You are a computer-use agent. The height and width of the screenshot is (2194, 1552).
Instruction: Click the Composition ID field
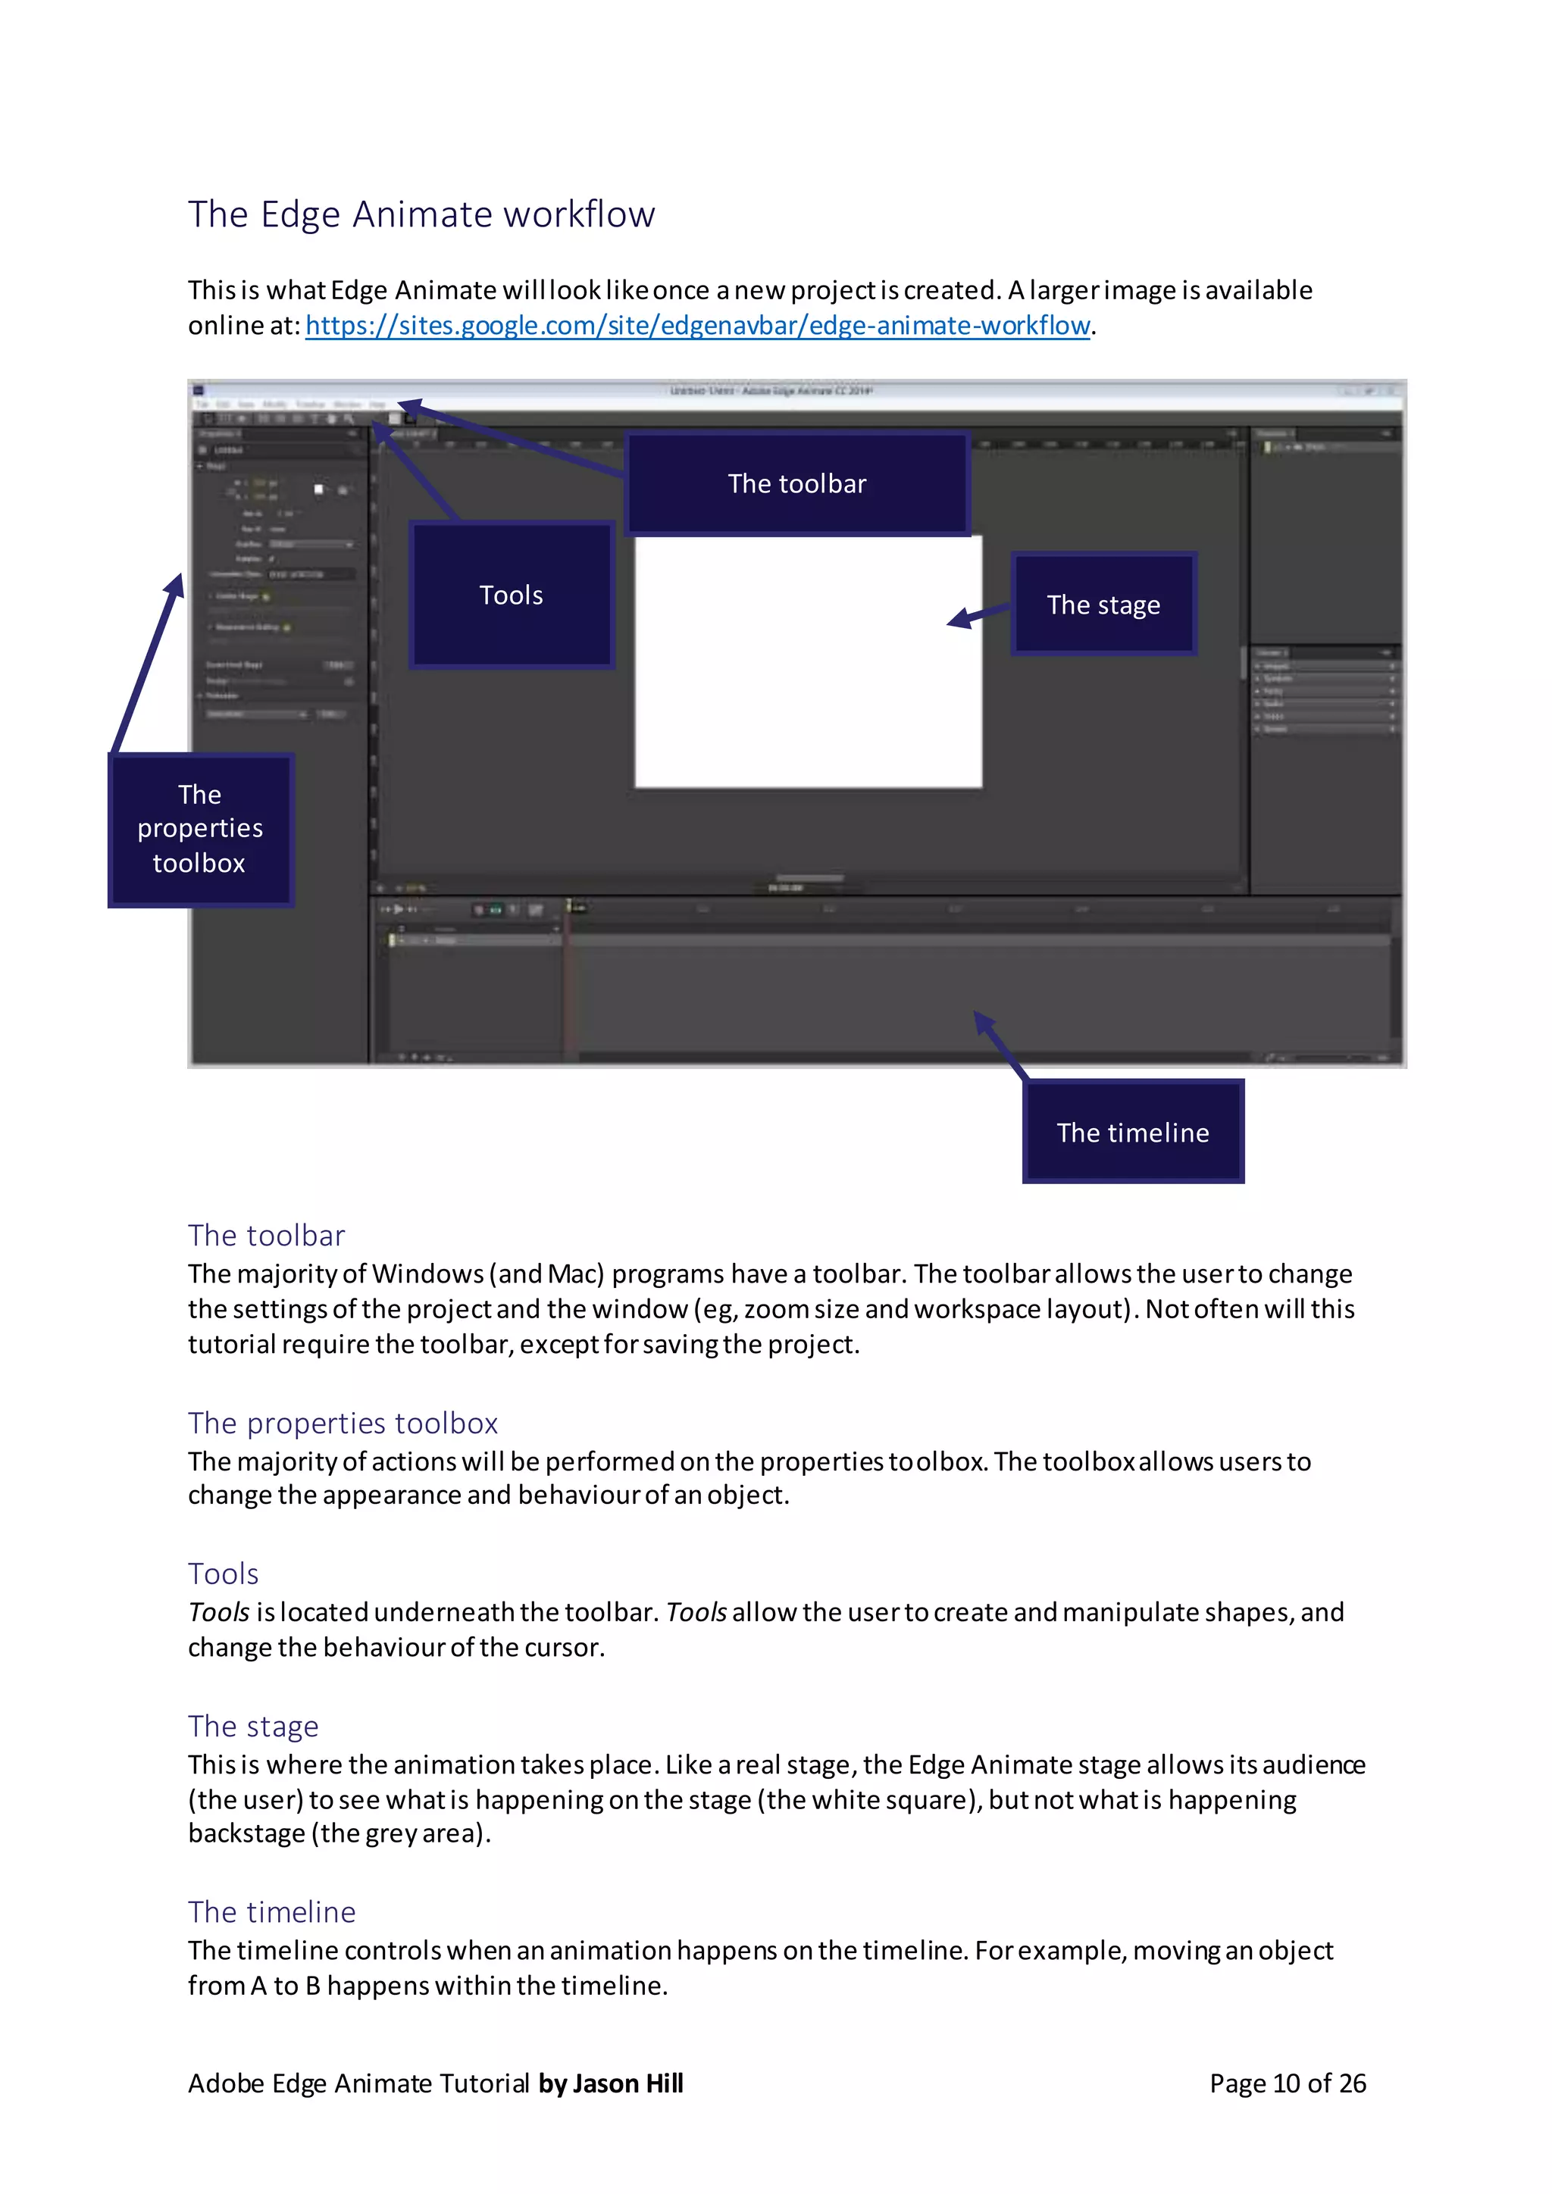(x=311, y=575)
